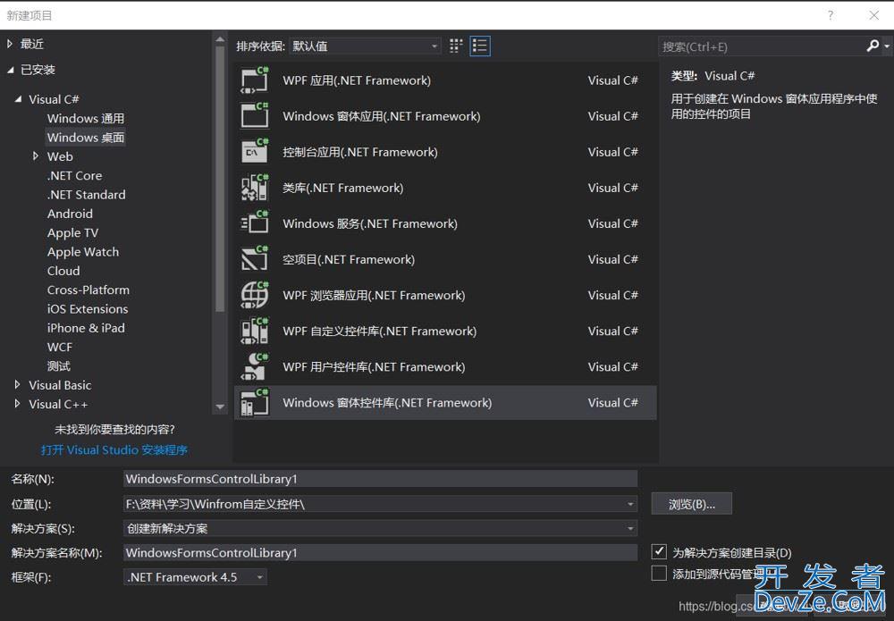Screen dimensions: 894x621
Task: Switch to small icons grid view
Action: (x=456, y=46)
